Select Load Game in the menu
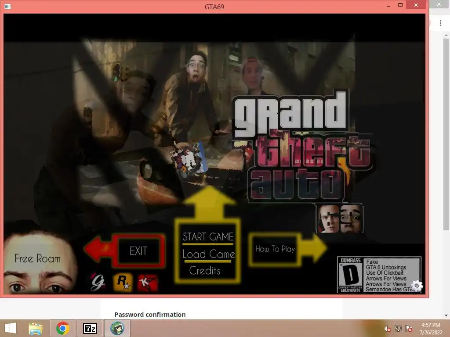The image size is (450, 337). tap(209, 254)
